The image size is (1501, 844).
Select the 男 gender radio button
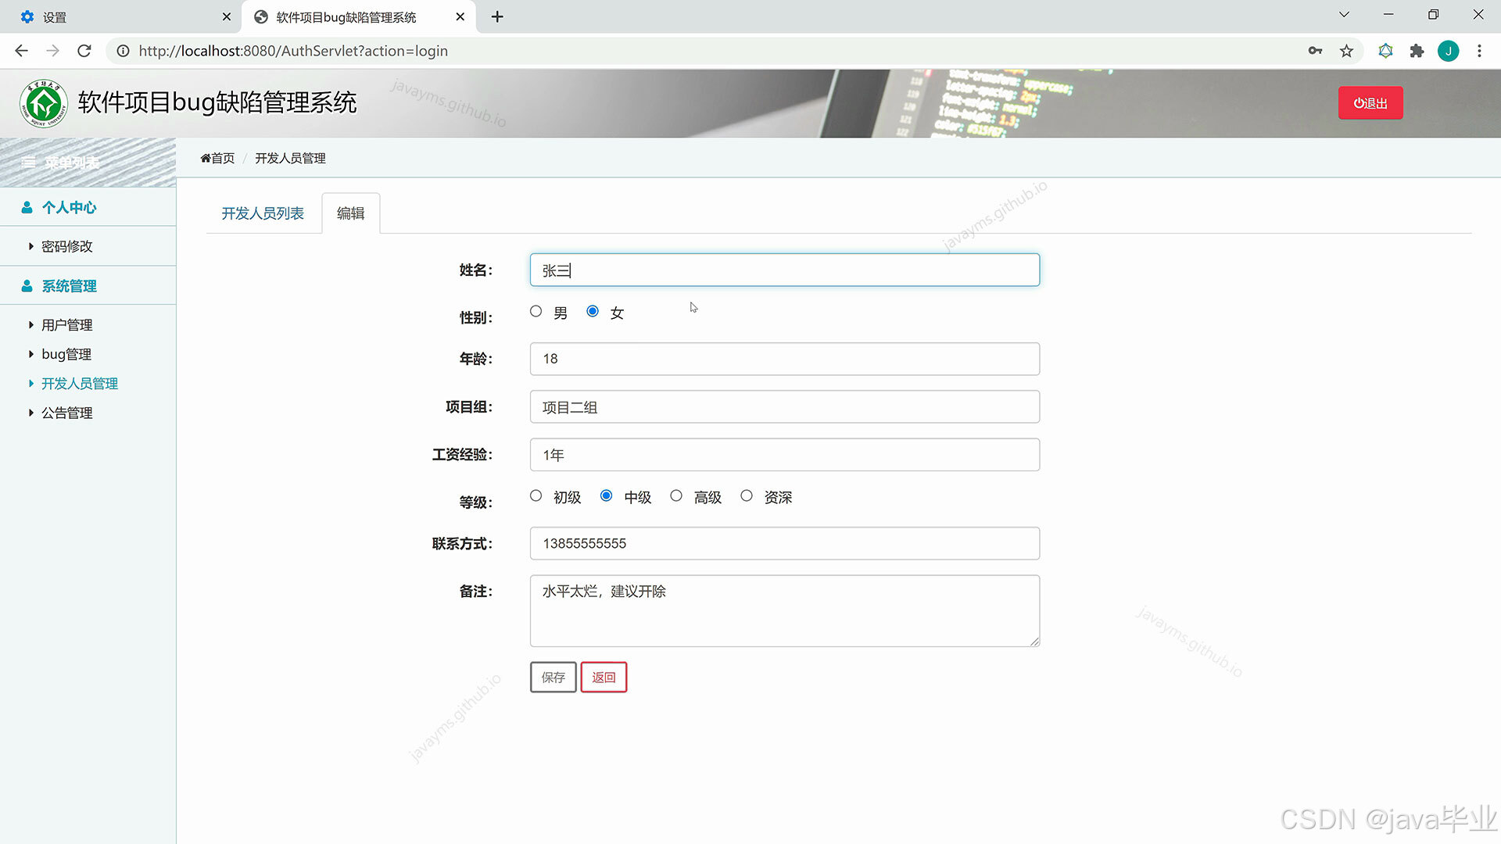536,311
